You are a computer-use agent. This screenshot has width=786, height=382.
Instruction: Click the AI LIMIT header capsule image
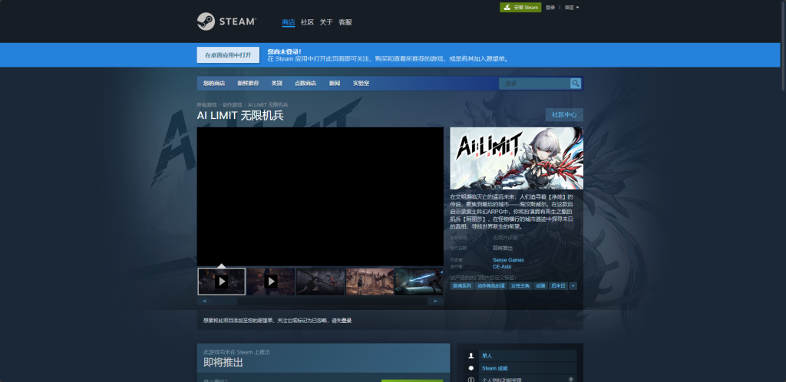click(x=517, y=158)
